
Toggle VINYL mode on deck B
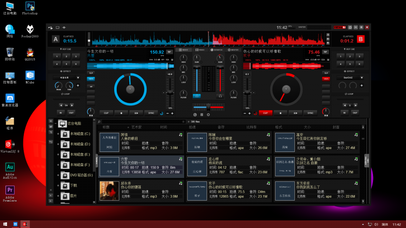(325, 79)
